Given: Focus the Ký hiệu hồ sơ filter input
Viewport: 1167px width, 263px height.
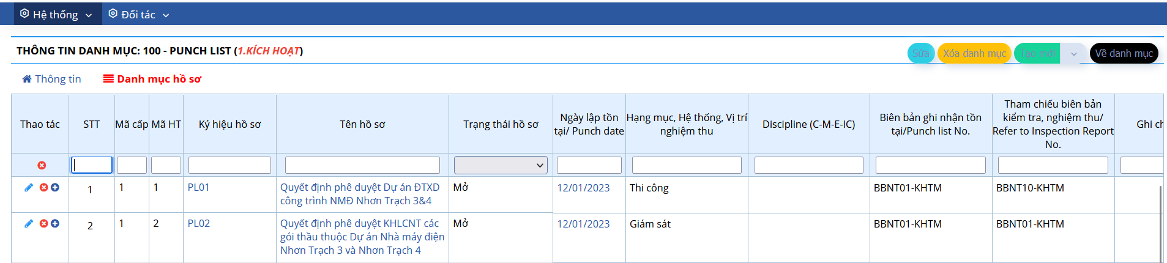Looking at the screenshot, I should [x=229, y=165].
